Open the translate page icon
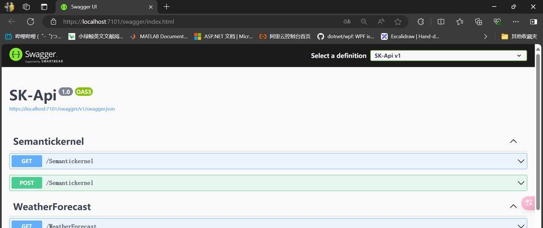This screenshot has height=228, width=543. pyautogui.click(x=347, y=22)
